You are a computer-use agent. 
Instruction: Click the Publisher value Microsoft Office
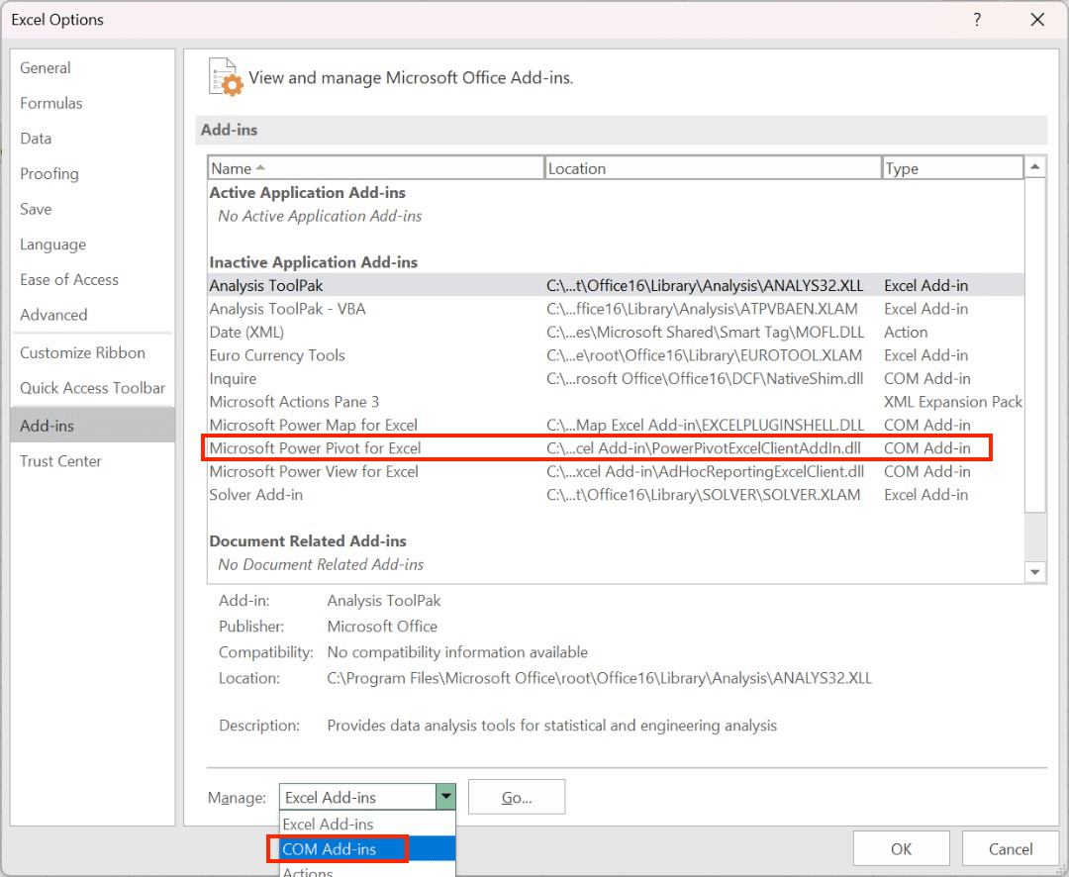[382, 626]
